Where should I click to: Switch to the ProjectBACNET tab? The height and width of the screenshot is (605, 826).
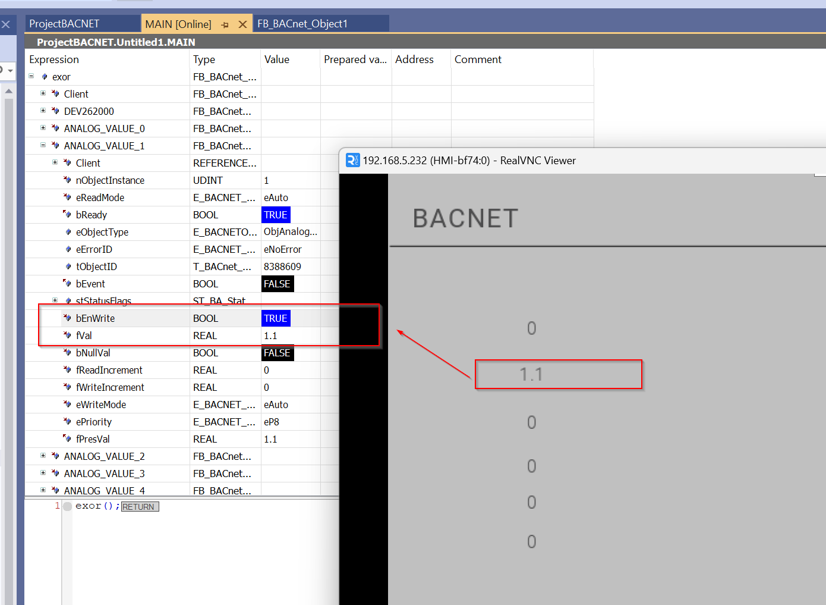[64, 24]
